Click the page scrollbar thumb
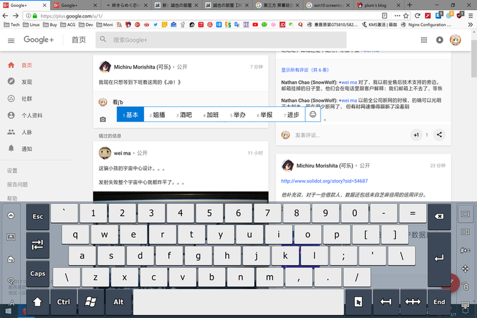This screenshot has height=318, width=477. (x=474, y=59)
